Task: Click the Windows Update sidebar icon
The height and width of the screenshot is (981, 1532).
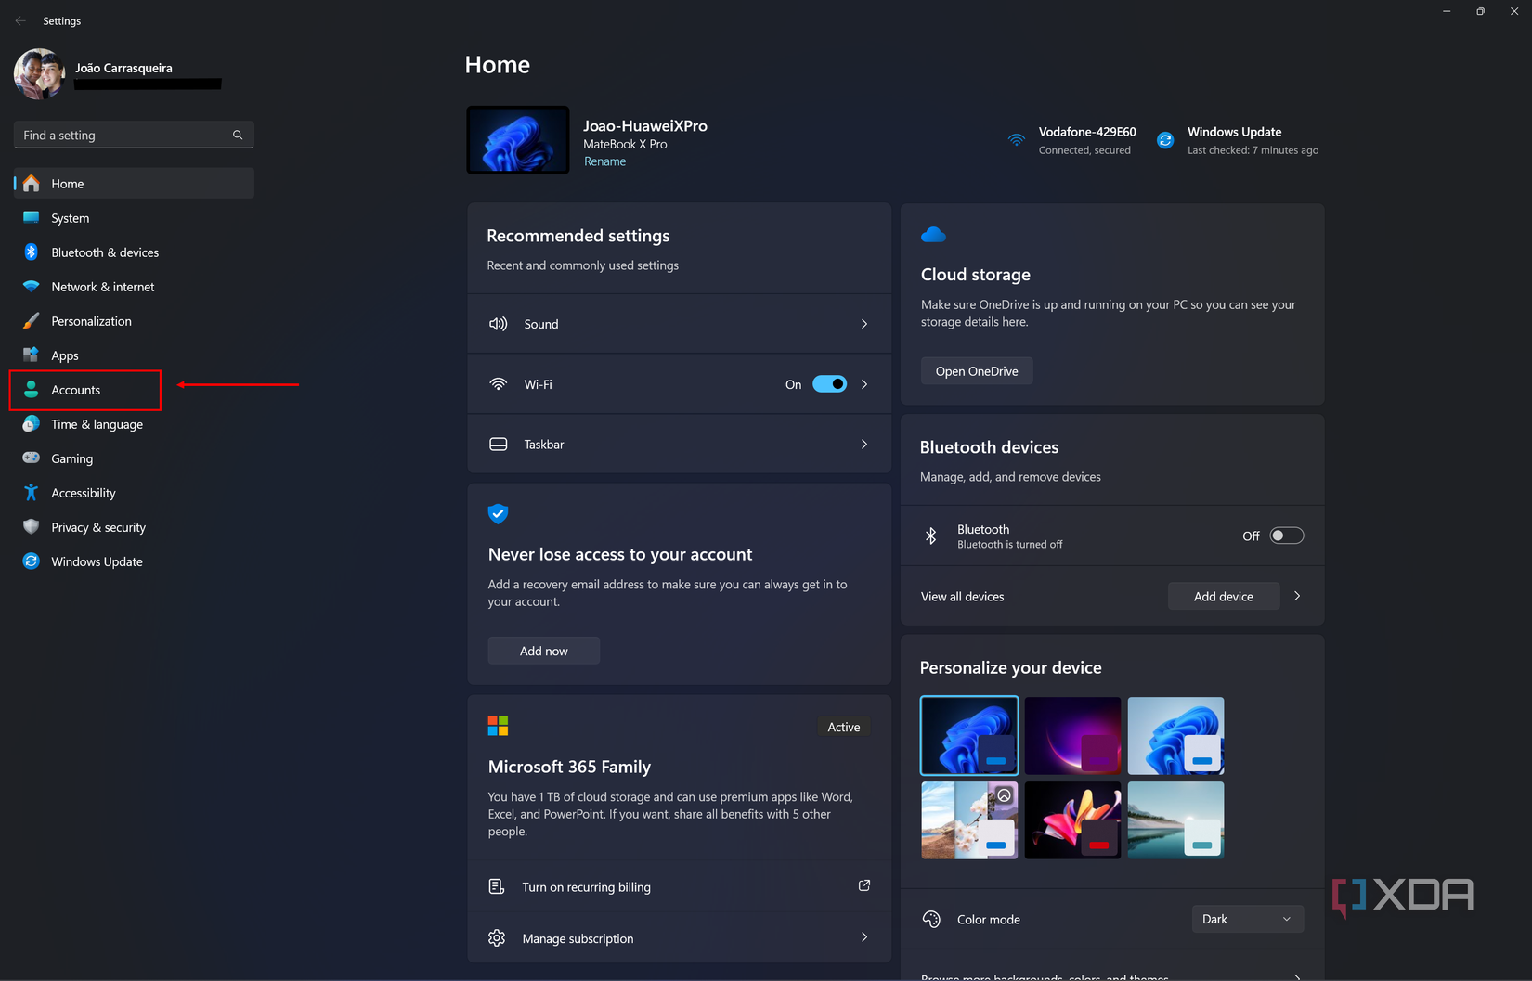Action: point(32,561)
